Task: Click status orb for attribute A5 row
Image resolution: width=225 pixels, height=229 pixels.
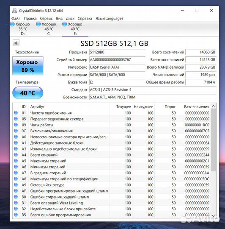Action: pyautogui.click(x=16, y=161)
